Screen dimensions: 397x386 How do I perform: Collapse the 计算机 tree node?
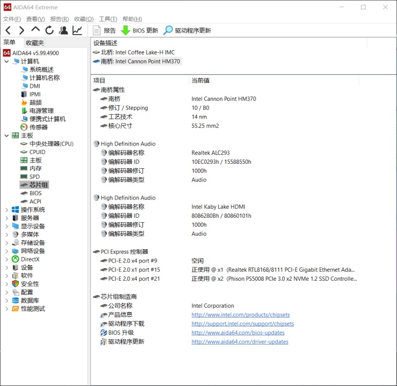pyautogui.click(x=7, y=61)
